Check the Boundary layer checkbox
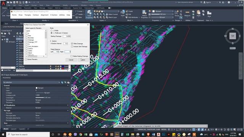This screenshot has width=244, height=137. pos(27,38)
